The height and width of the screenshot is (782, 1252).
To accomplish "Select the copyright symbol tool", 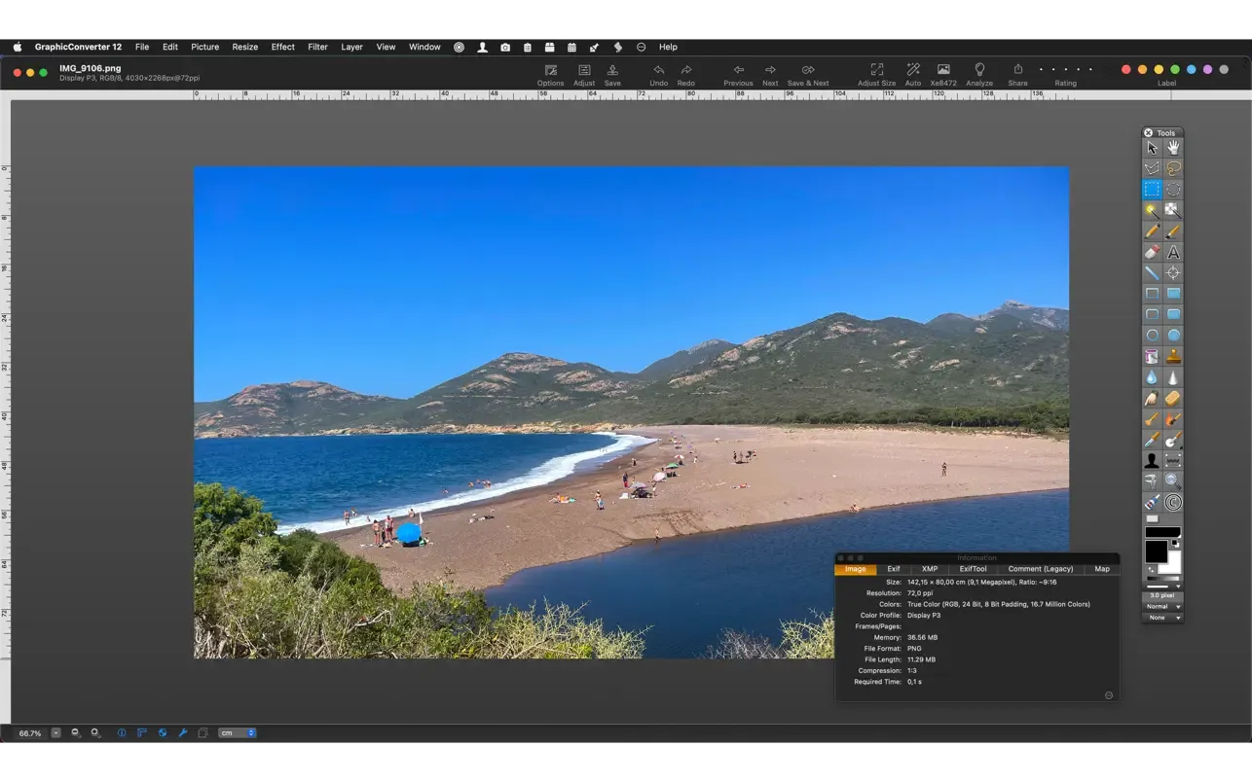I will coord(1173,503).
